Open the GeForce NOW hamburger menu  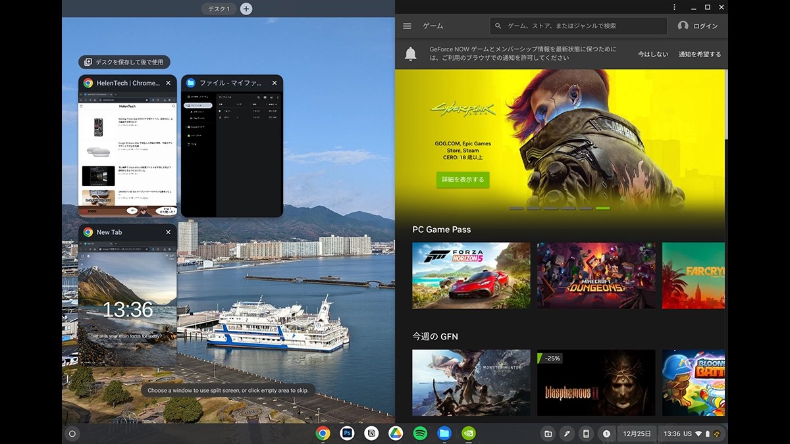(407, 26)
